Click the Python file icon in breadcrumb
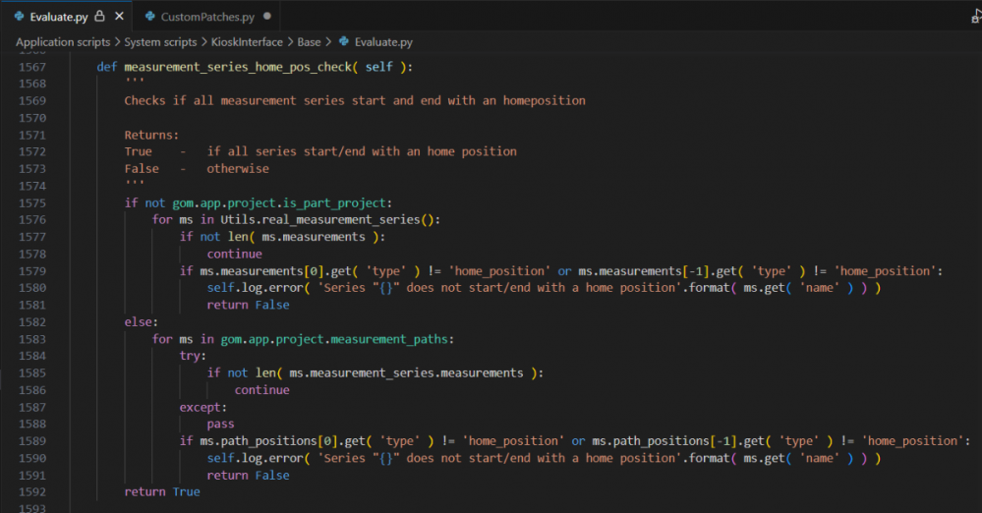This screenshot has height=513, width=982. point(343,42)
